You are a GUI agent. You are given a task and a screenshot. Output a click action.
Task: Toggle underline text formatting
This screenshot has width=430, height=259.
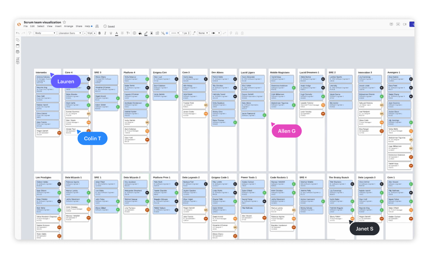pos(111,33)
